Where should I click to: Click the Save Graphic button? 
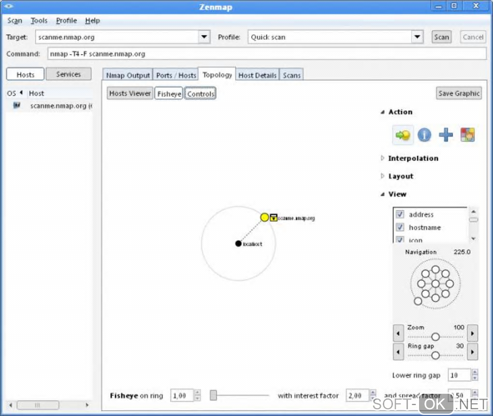(459, 93)
